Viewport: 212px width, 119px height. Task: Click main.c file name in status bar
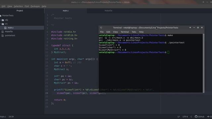tap(3, 117)
